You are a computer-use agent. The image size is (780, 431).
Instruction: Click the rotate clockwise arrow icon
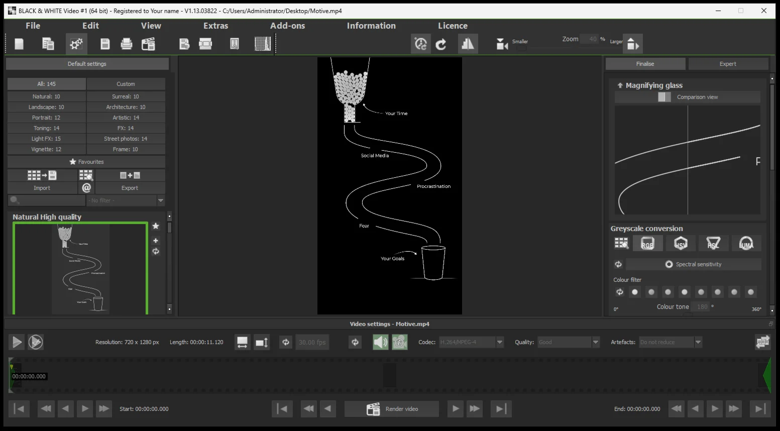click(x=441, y=44)
